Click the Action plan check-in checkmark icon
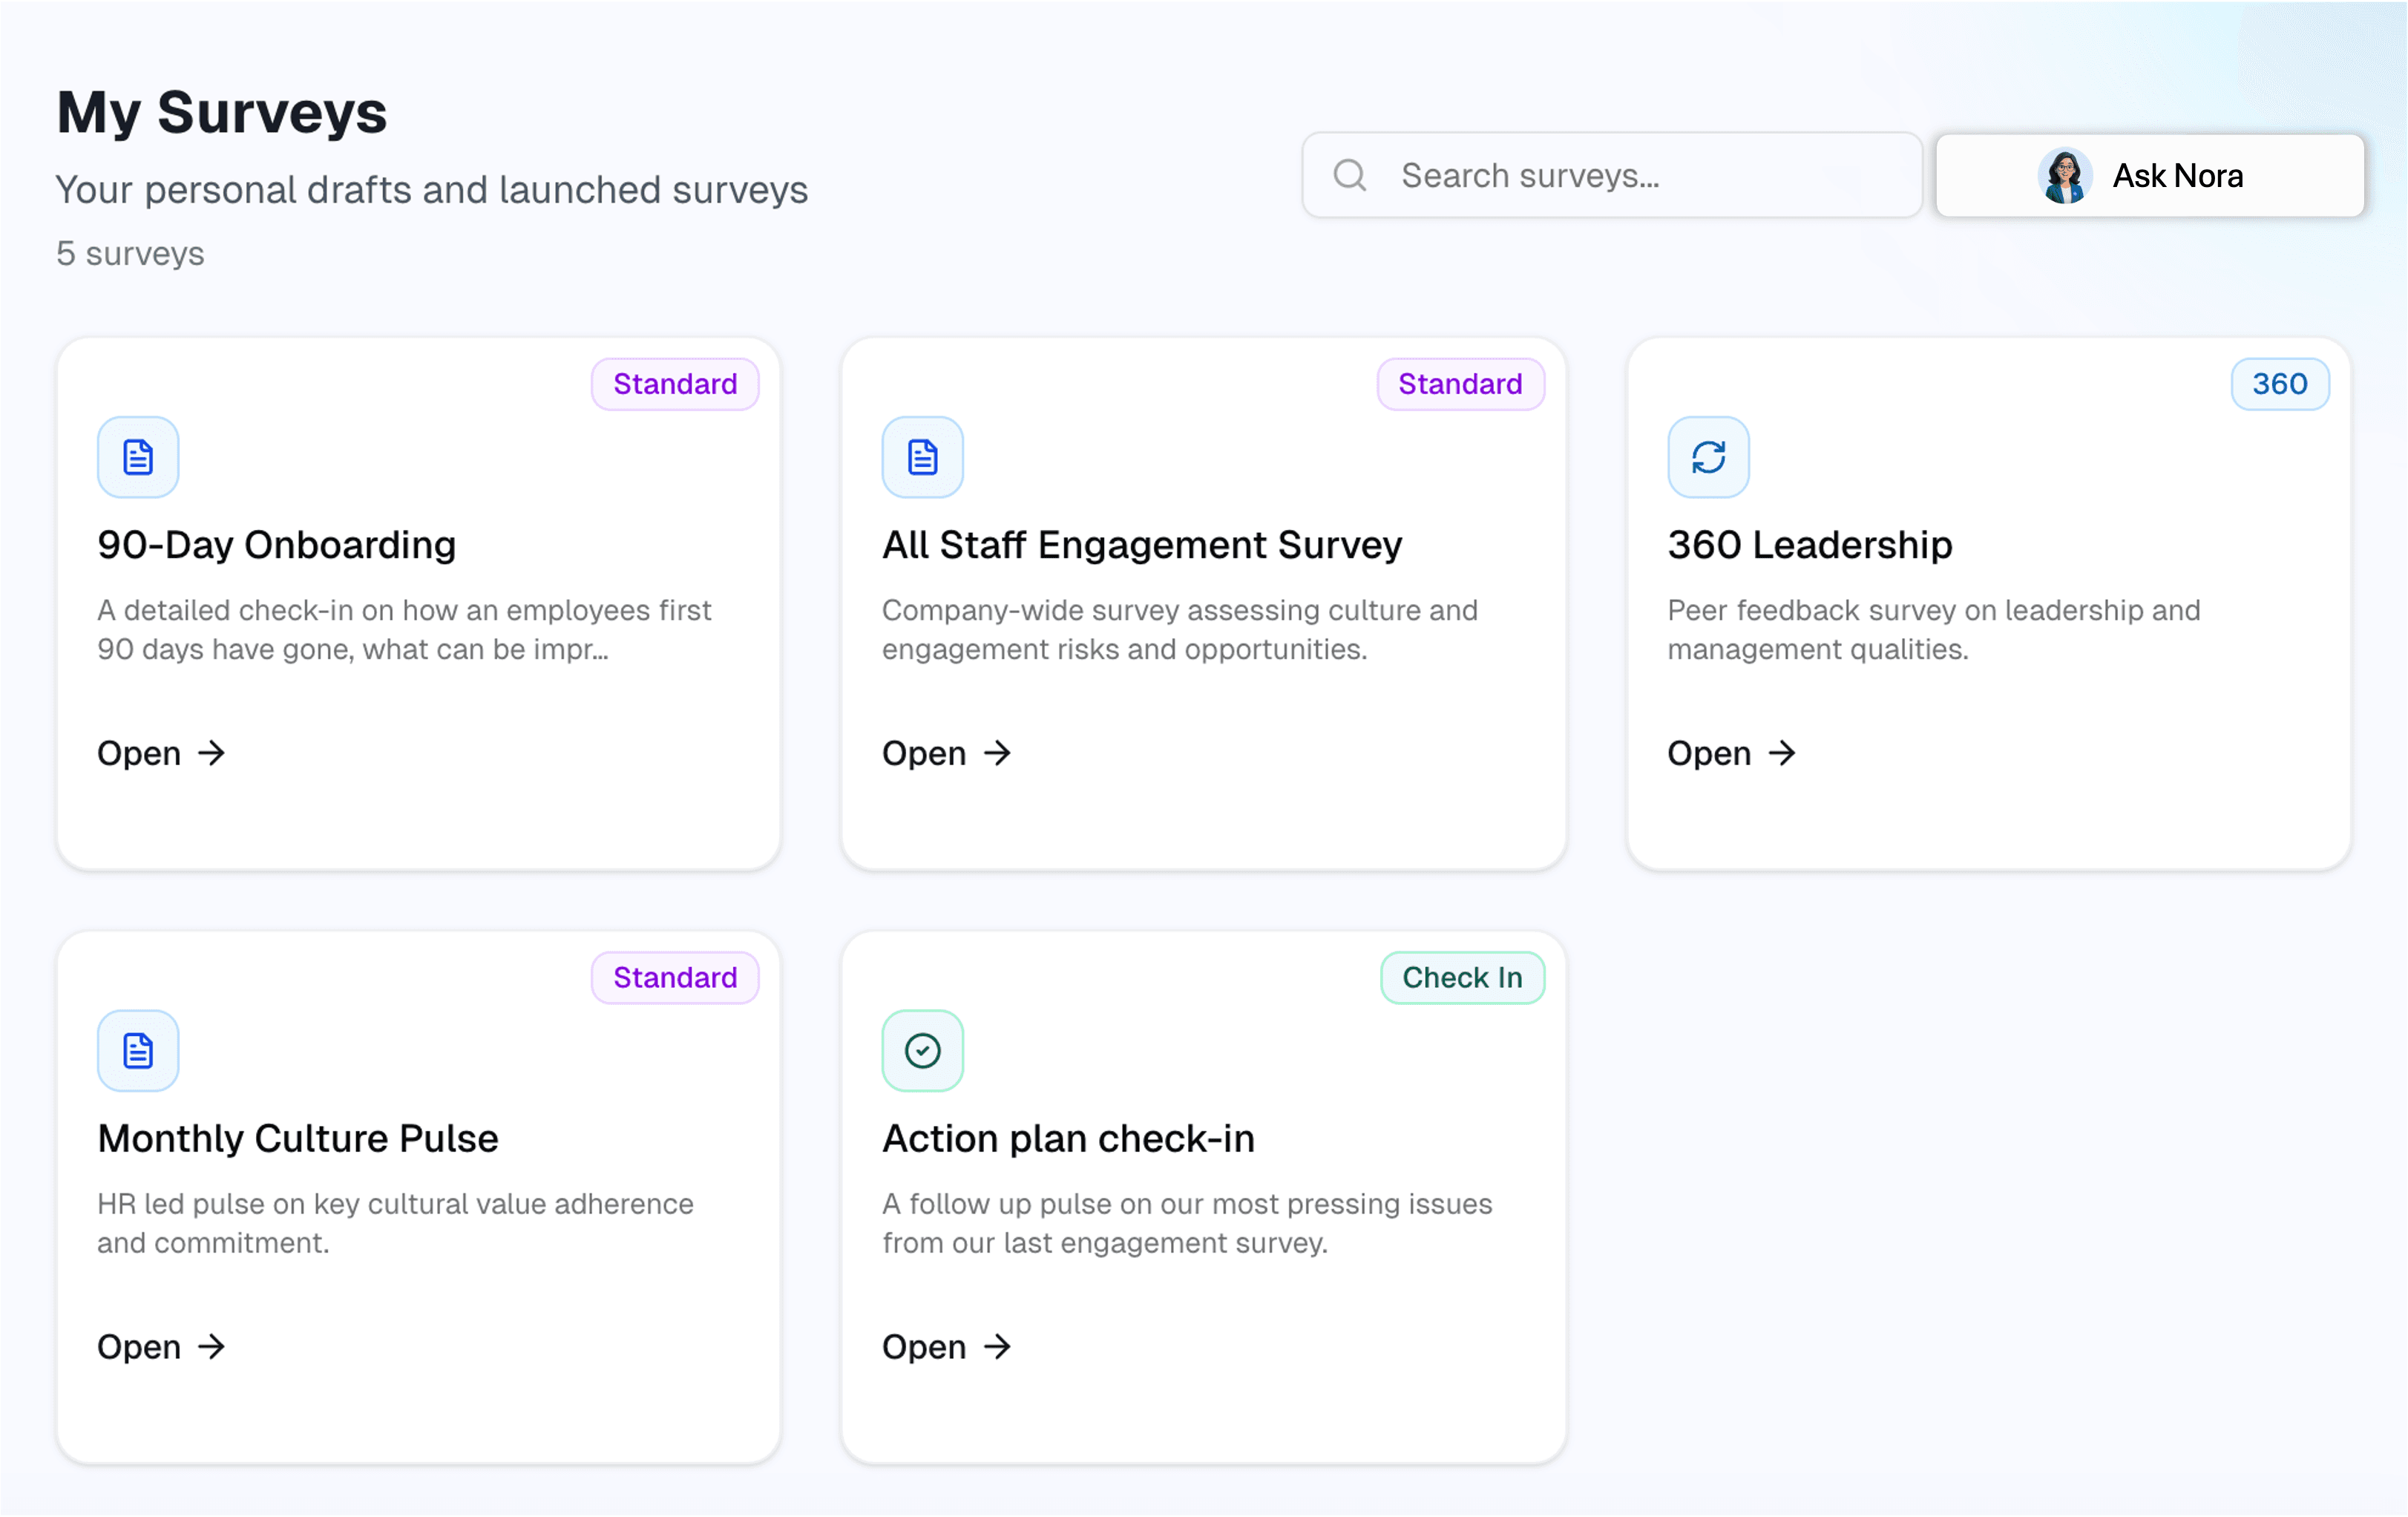 pyautogui.click(x=922, y=1050)
